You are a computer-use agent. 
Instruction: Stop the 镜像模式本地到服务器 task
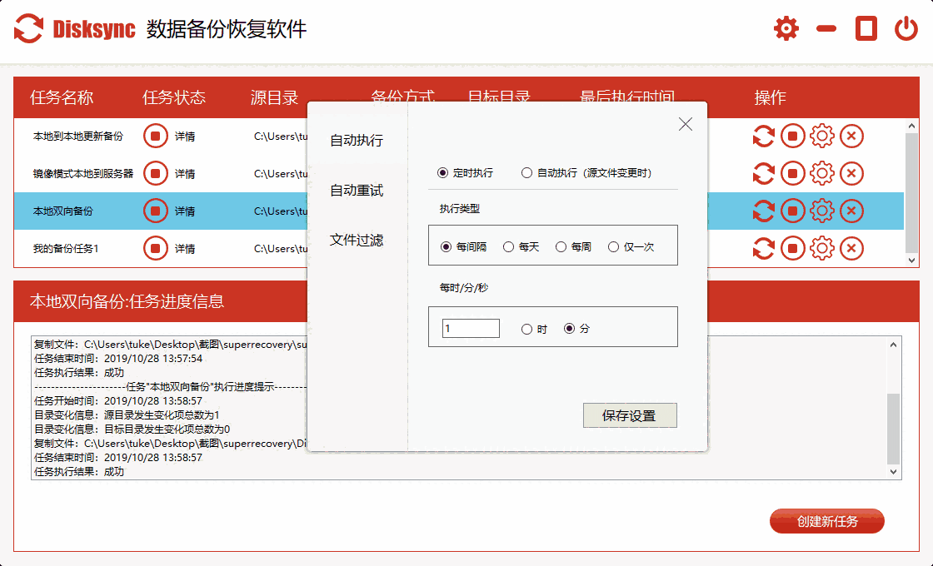[x=792, y=173]
